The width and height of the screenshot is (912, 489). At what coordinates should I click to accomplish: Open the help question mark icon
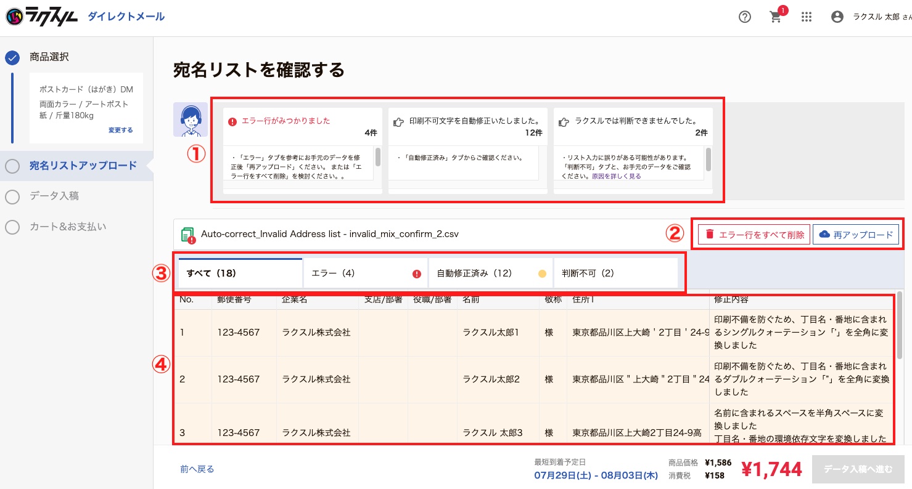click(x=744, y=17)
